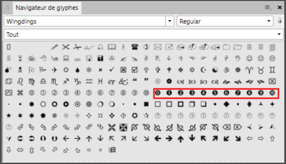This screenshot has height=164, width=286.
Task: Select the solid five-point star glyph
Action: point(9,115)
